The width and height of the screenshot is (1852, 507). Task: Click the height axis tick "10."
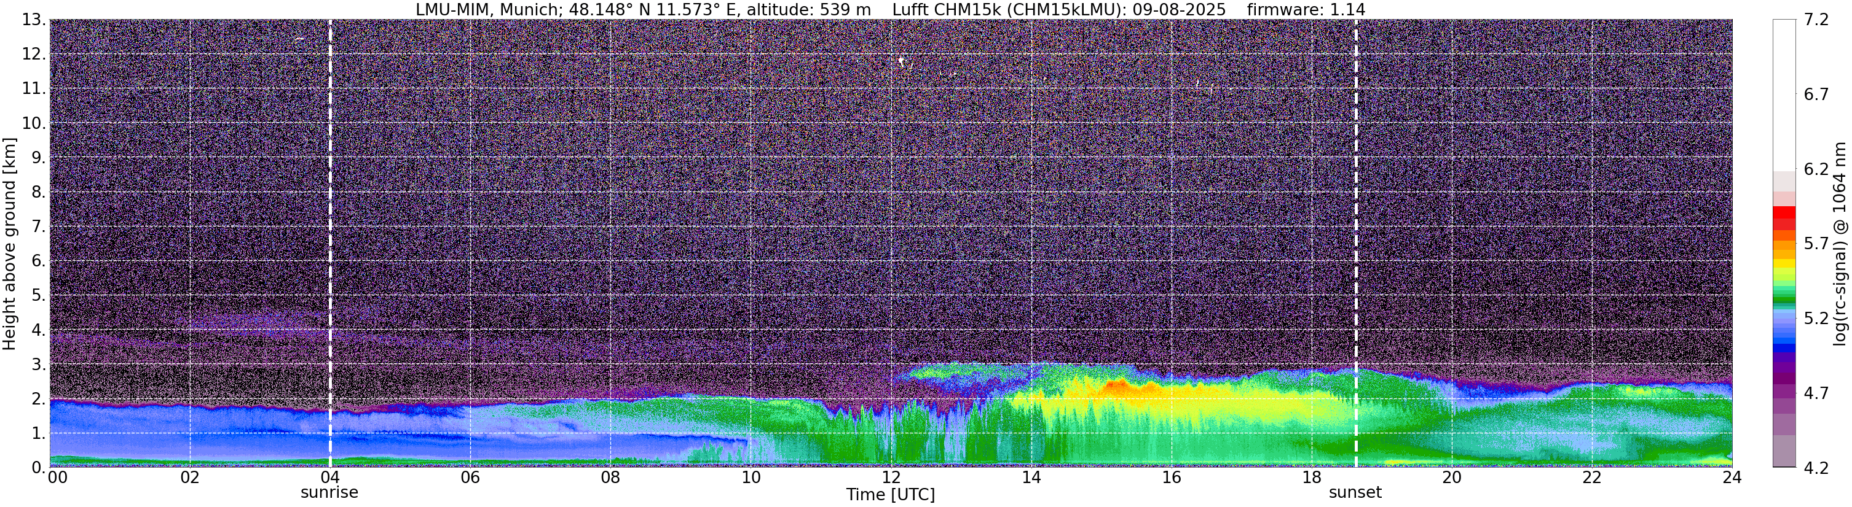point(34,123)
